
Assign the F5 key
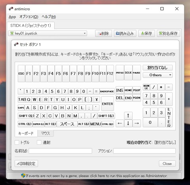click(58, 74)
